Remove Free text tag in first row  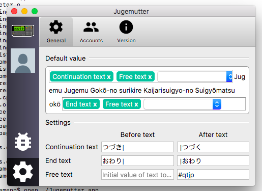coord(150,77)
